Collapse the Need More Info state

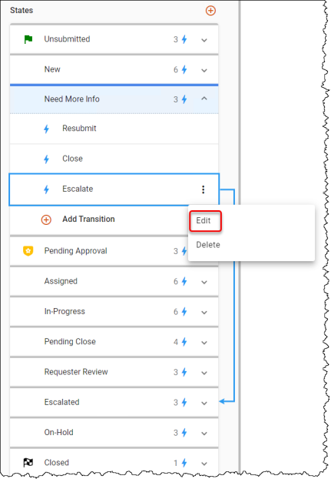coord(204,99)
